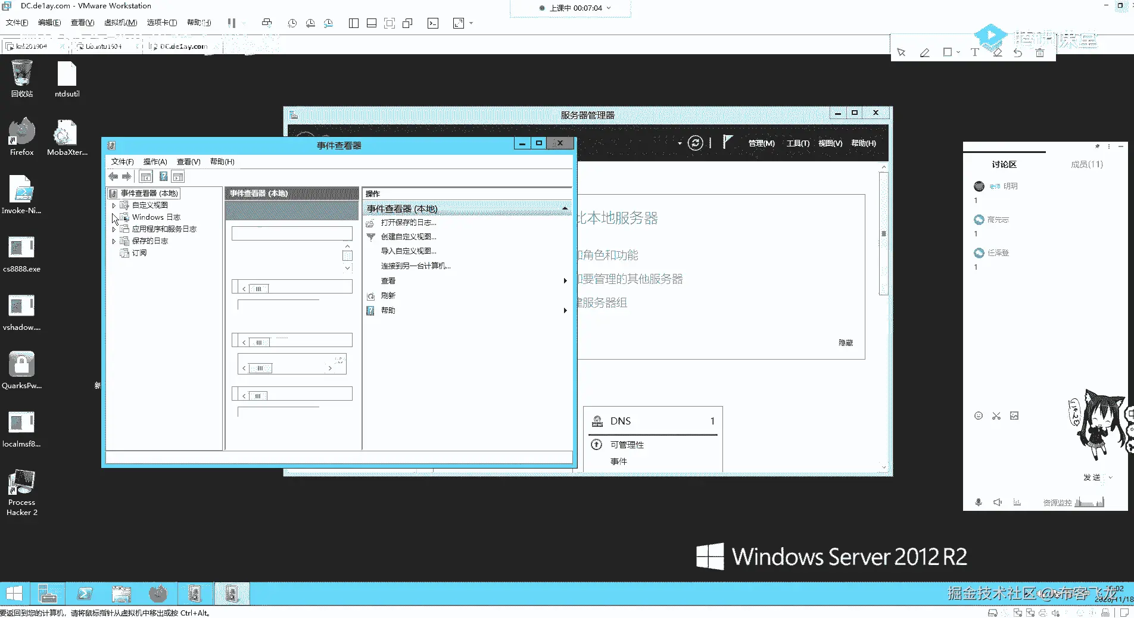This screenshot has height=618, width=1134.
Task: Switch to the 成员(11) tab
Action: pos(1086,164)
